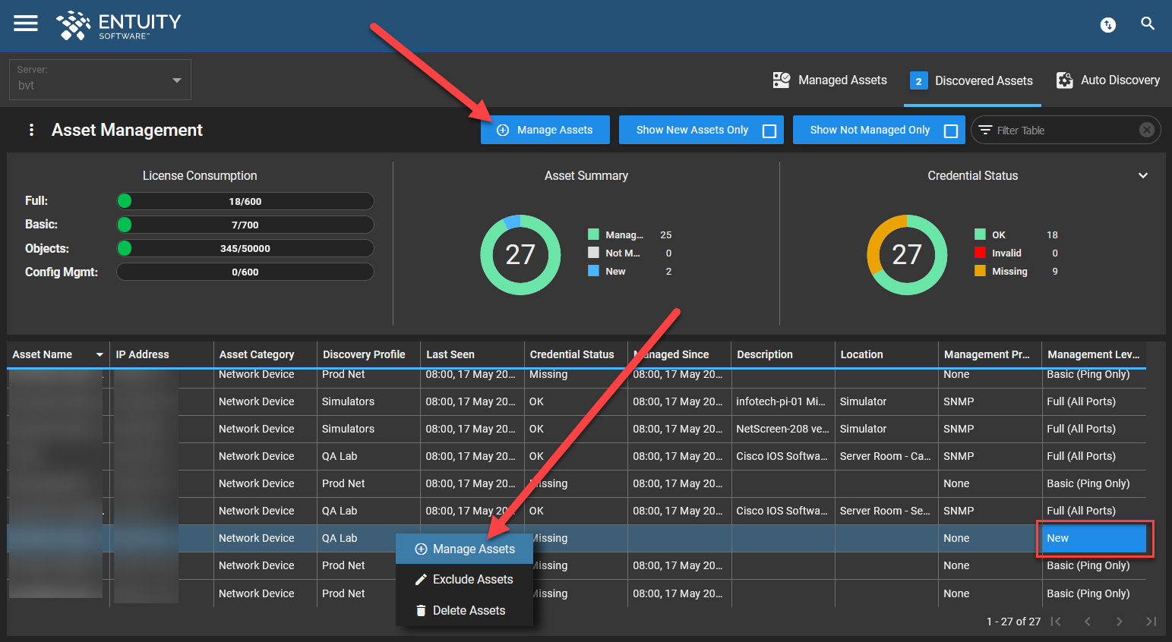Click the Not Managed legend swatch
The image size is (1172, 642).
[593, 253]
